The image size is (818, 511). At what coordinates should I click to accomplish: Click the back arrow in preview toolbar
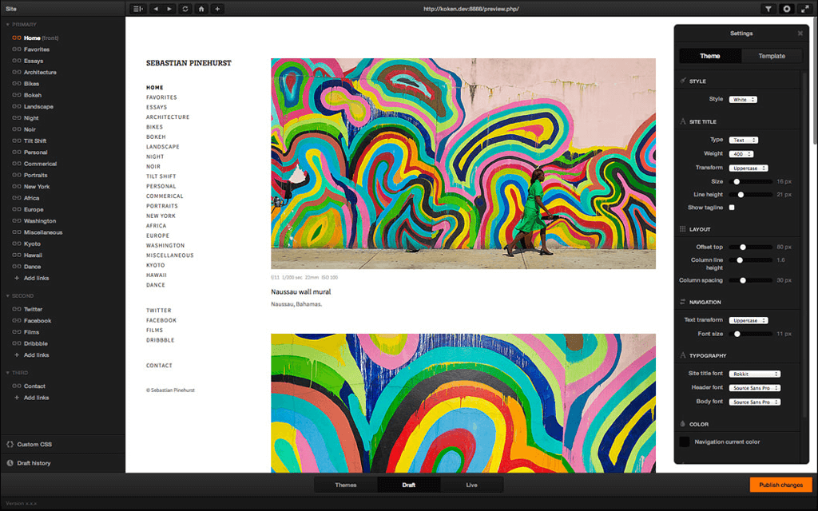click(156, 9)
